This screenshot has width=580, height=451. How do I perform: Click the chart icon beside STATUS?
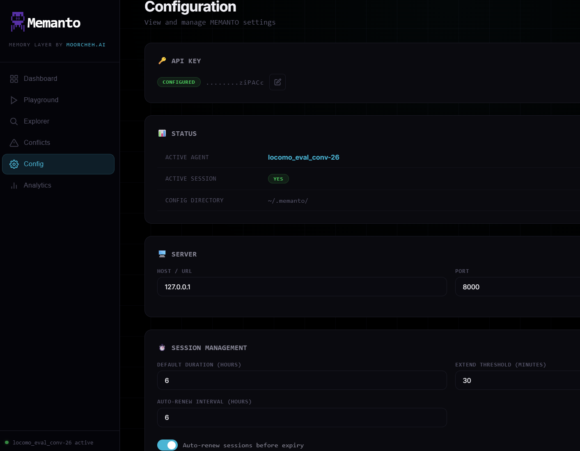[162, 133]
